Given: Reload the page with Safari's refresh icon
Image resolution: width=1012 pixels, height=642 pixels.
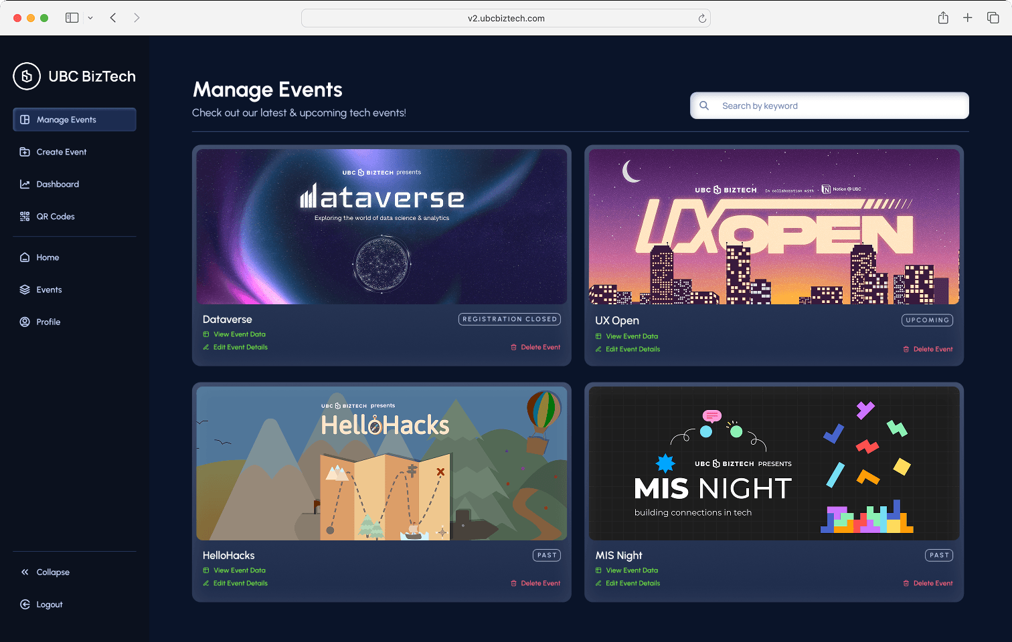Looking at the screenshot, I should coord(702,18).
